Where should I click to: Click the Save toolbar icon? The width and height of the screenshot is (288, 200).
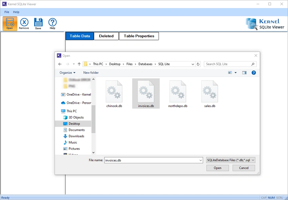[38, 24]
